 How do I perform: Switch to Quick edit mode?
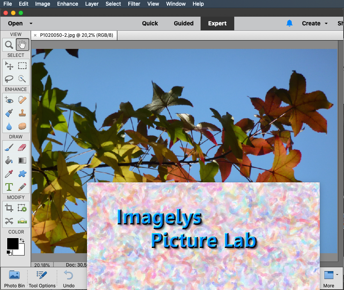point(150,24)
